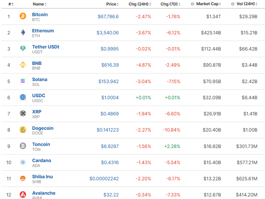Click XRP price $0.4869

point(110,114)
